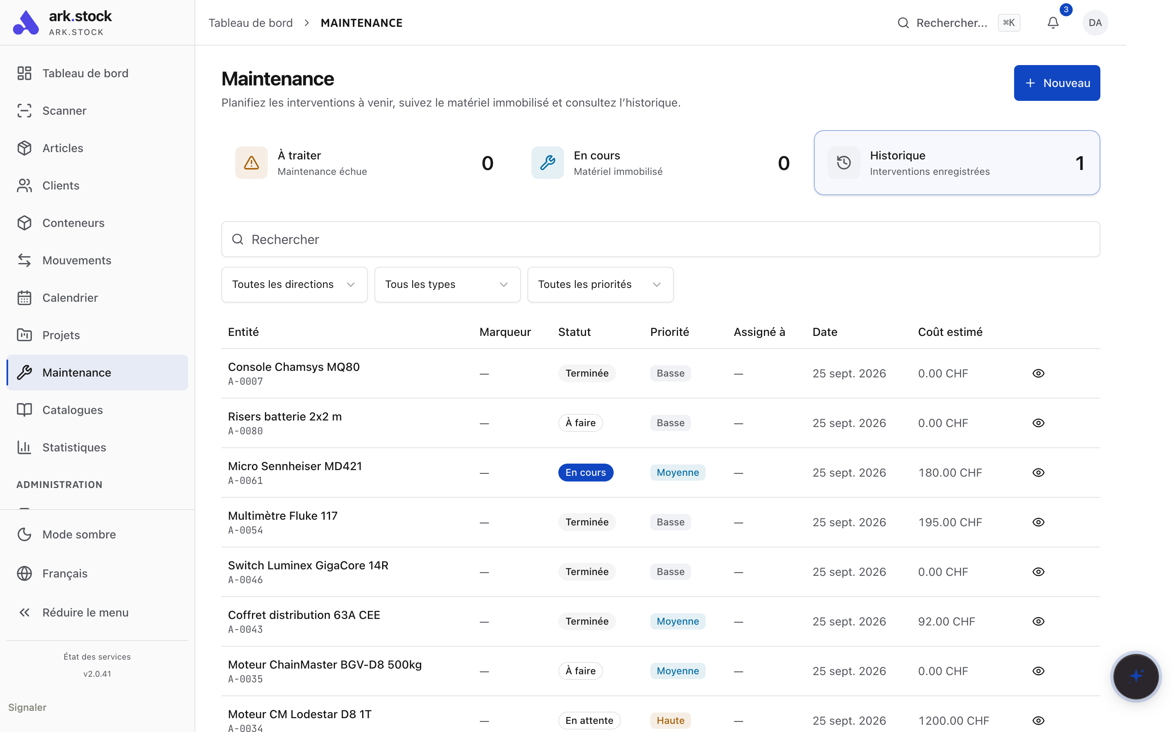This screenshot has height=732, width=1172.
Task: Open État des services link
Action: [97, 656]
